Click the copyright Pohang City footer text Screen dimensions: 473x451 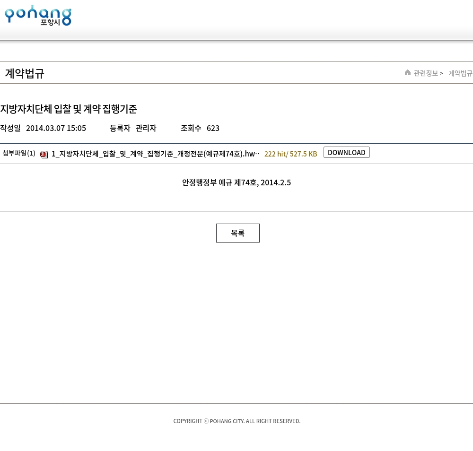click(236, 421)
